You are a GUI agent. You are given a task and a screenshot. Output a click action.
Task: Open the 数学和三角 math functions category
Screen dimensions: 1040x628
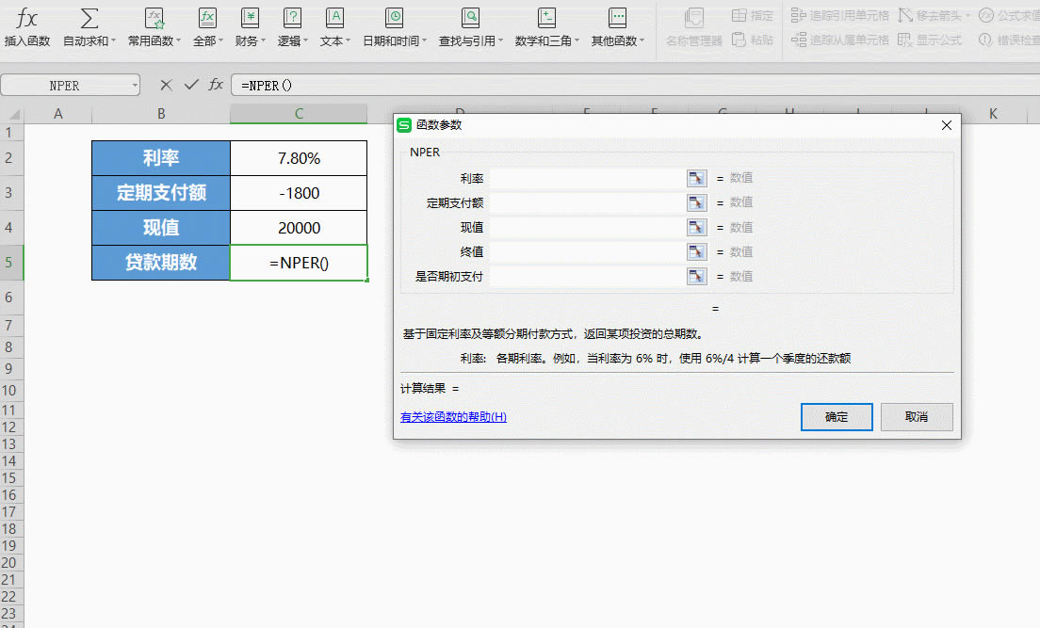547,28
